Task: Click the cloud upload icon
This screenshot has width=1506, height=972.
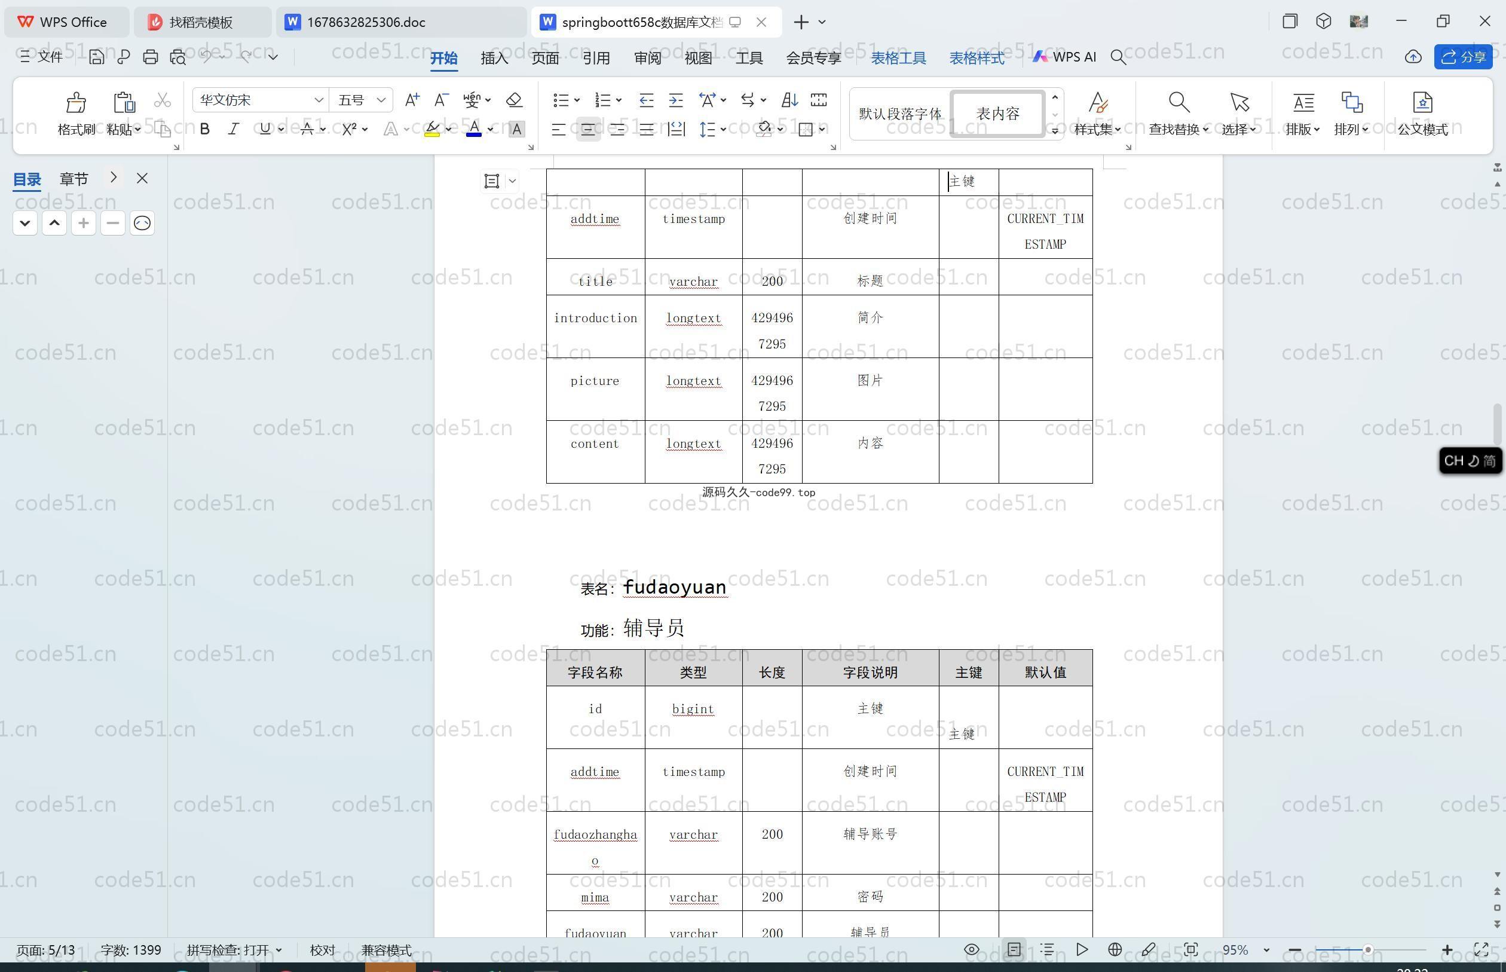Action: (1413, 57)
